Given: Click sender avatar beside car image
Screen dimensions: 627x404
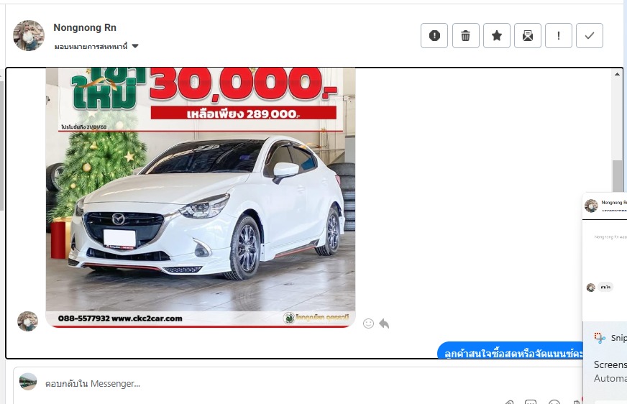Looking at the screenshot, I should tap(27, 321).
